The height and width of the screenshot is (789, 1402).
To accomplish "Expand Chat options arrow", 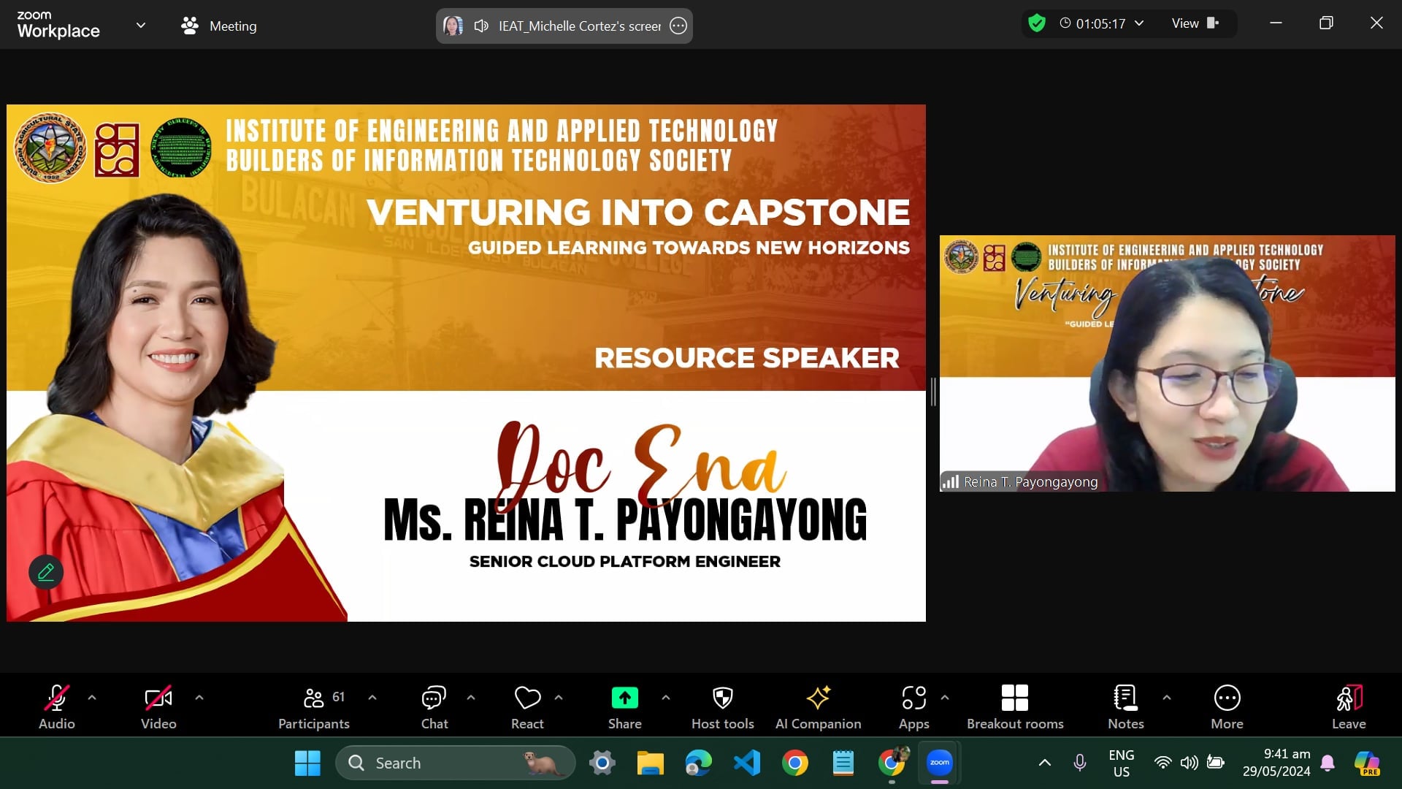I will tap(471, 698).
